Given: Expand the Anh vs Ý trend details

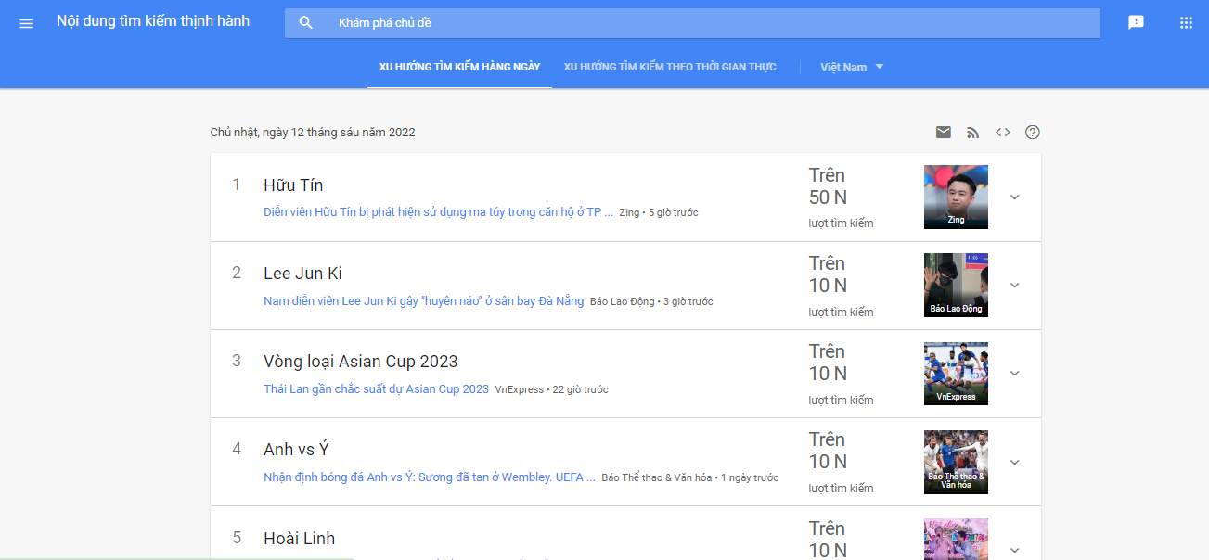Looking at the screenshot, I should click(1014, 462).
